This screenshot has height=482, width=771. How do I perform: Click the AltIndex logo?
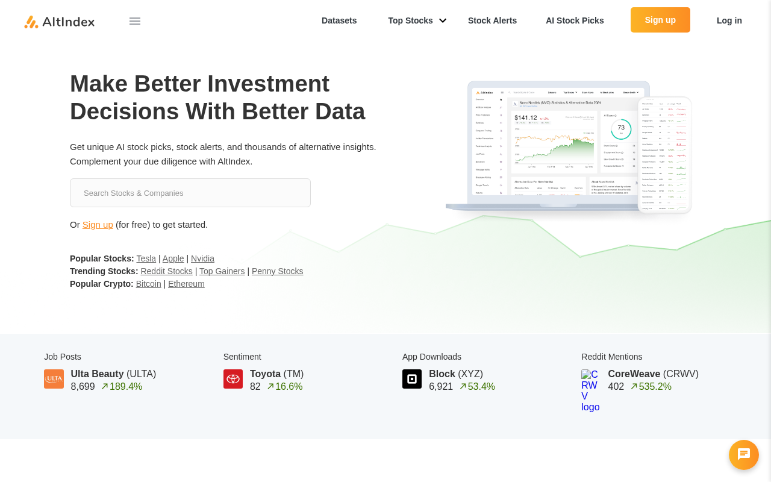pyautogui.click(x=58, y=20)
